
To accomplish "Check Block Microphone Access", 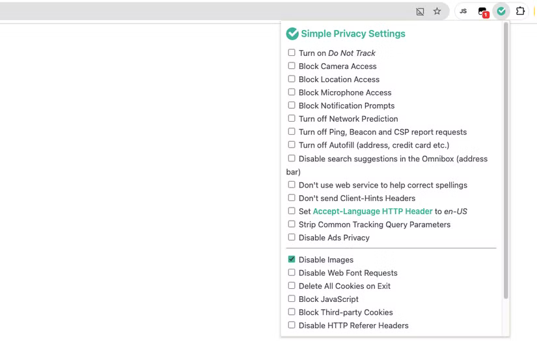I will pos(292,92).
